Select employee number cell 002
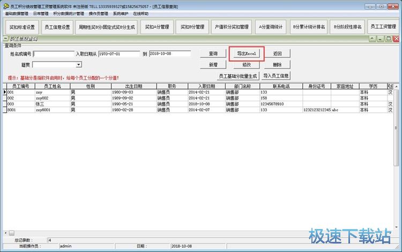Screen dimensions: 402x252 pos(21,98)
